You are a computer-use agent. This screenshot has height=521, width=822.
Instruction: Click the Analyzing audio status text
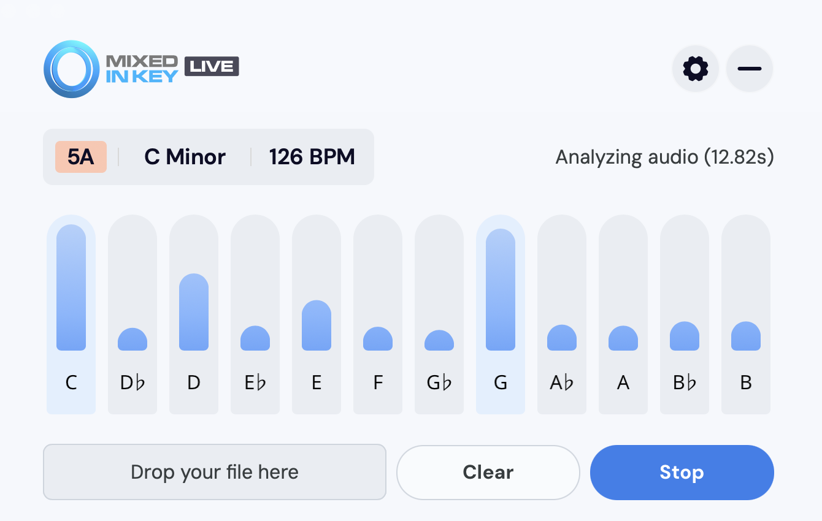coord(664,158)
